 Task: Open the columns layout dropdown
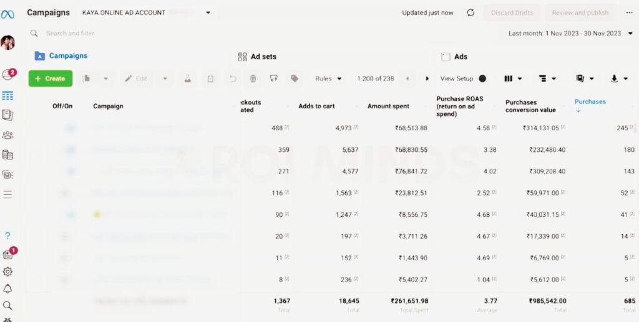(x=512, y=78)
